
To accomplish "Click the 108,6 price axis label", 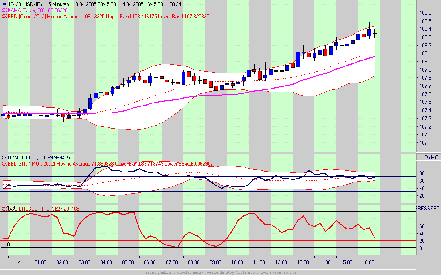I will click(x=425, y=13).
